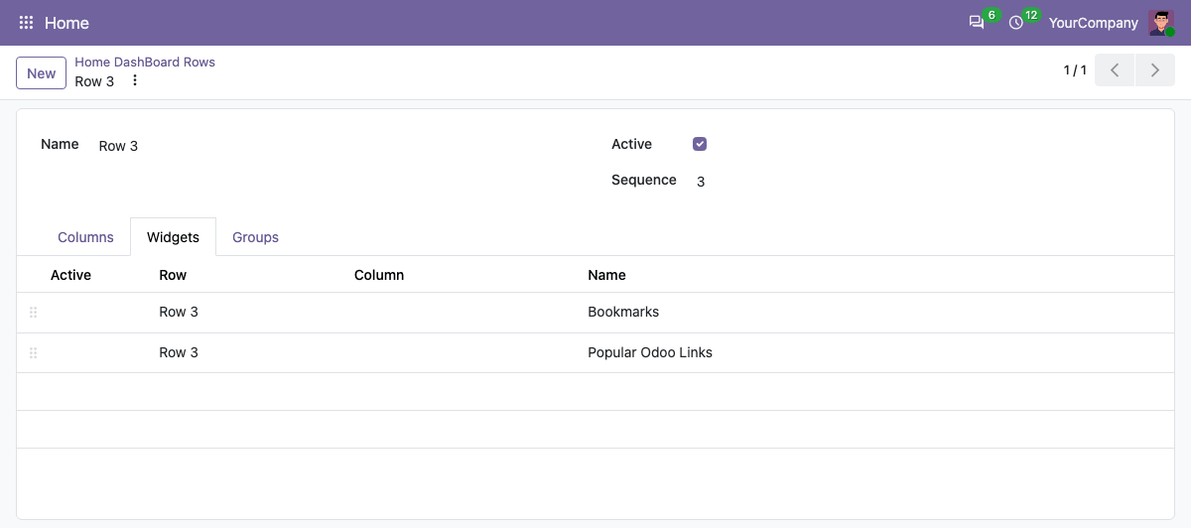This screenshot has width=1191, height=528.
Task: Sort by the Column column header
Action: tap(379, 275)
